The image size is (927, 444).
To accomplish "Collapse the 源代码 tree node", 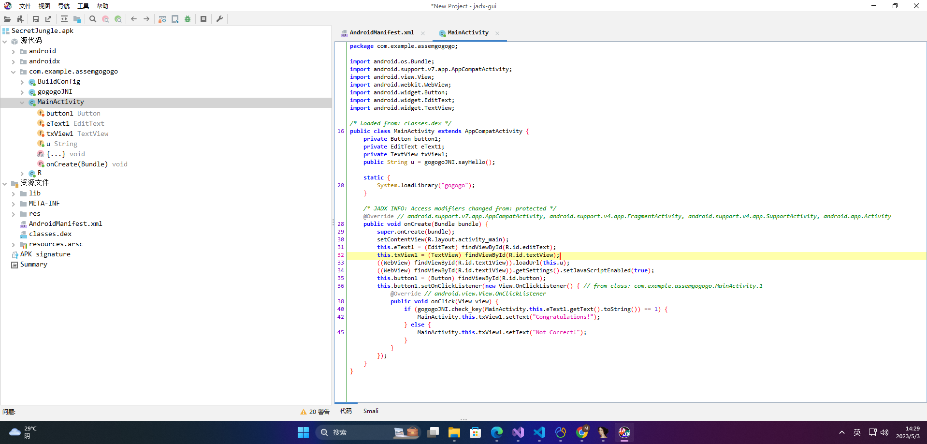I will (5, 41).
